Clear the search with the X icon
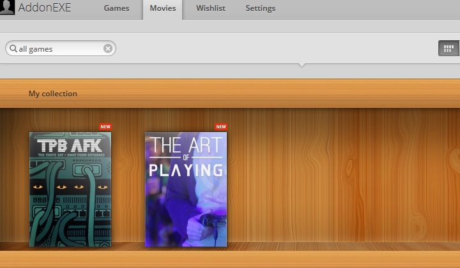This screenshot has width=460, height=268. point(107,48)
